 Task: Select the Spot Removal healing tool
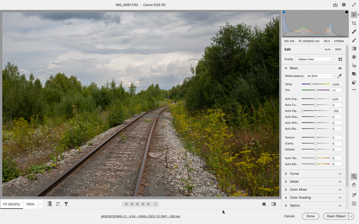coord(354,31)
